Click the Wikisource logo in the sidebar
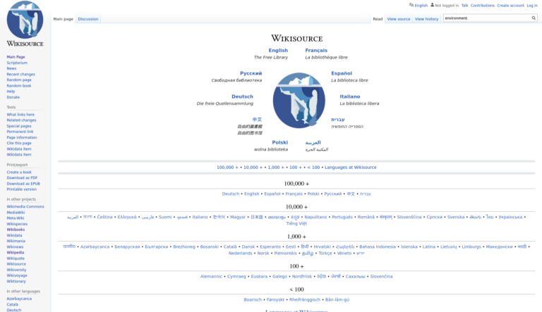 (x=25, y=24)
